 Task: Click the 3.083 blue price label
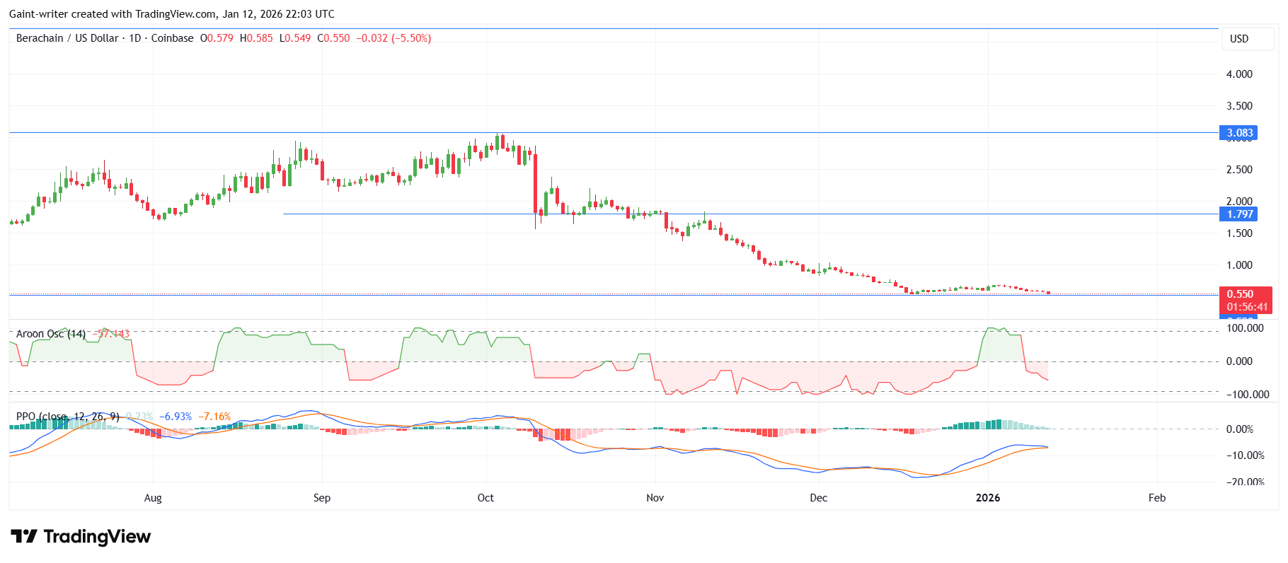[x=1239, y=133]
